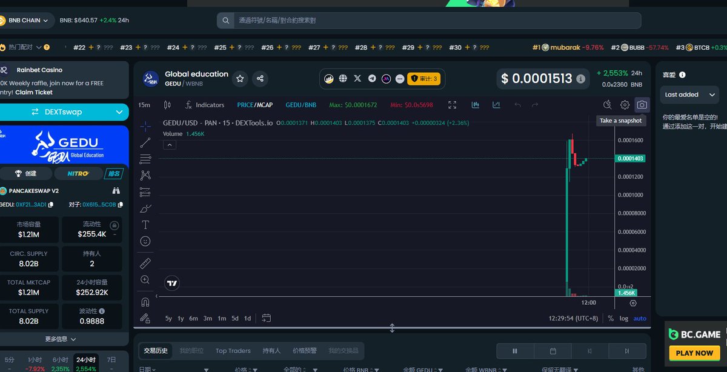
Task: Open the 15m timeframe dropdown
Action: (144, 105)
